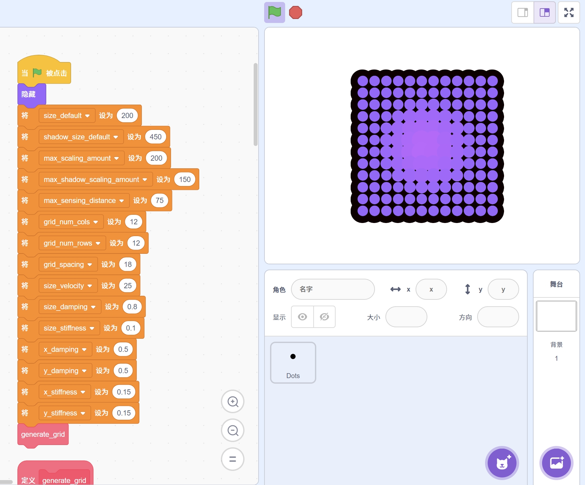This screenshot has height=485, width=585.
Task: Select the stage backdrop thumbnail
Action: [556, 316]
